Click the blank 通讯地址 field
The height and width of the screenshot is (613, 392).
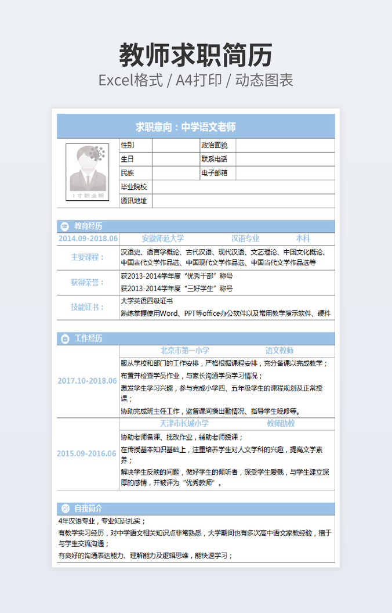coord(243,201)
